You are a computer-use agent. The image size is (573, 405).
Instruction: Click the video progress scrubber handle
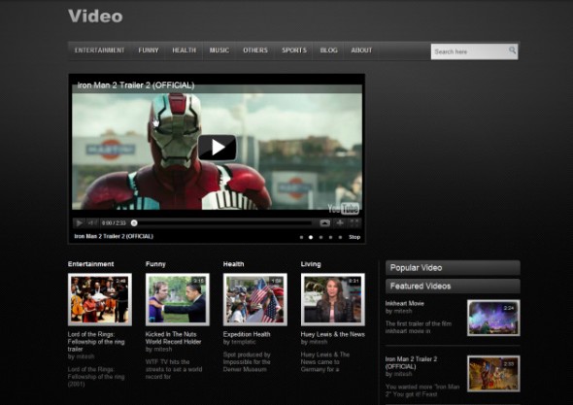pos(134,222)
